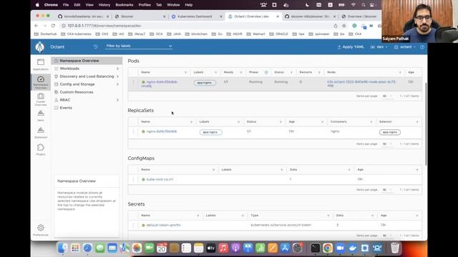Click the app:nginx Selector chip in ReplicaSets
Screen dimensions: 458x257
390,132
